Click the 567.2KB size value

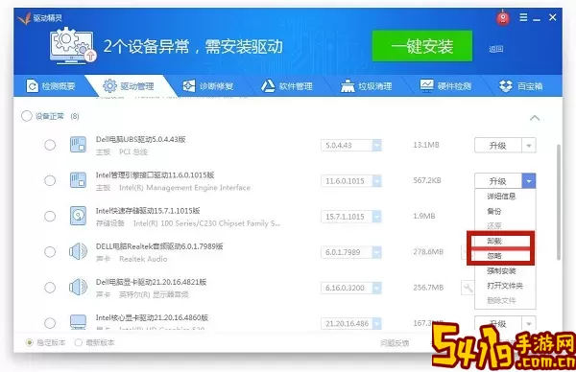(x=427, y=180)
